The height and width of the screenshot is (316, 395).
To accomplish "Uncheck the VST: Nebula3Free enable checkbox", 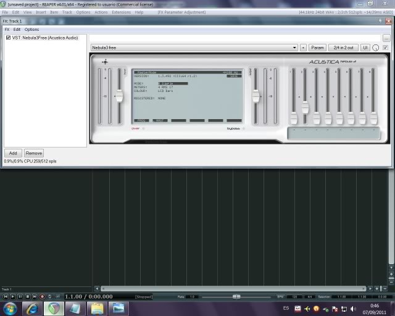I will coord(8,38).
